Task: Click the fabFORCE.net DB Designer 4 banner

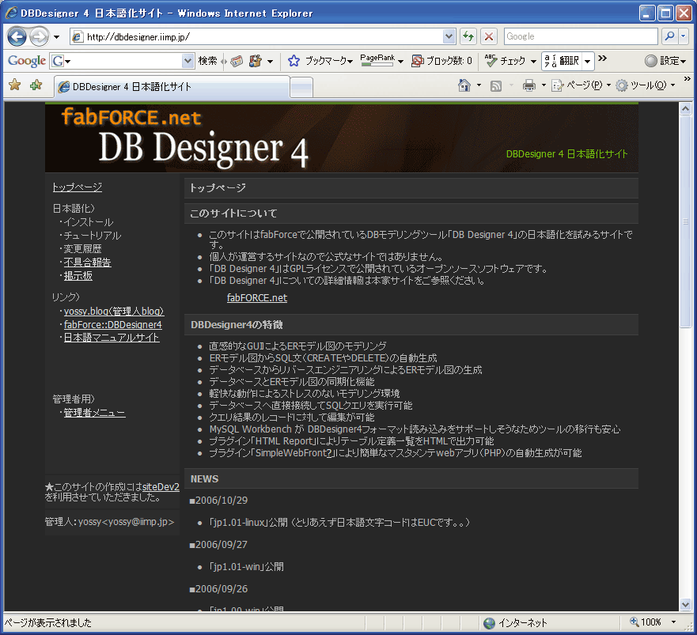Action: point(342,138)
